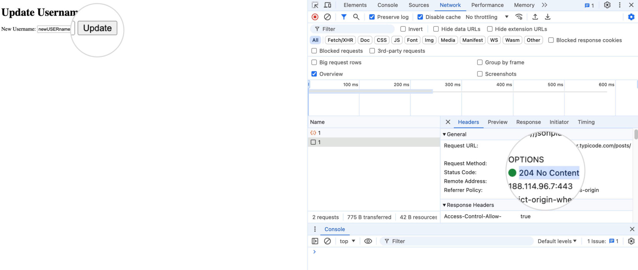Filter requests by Doc
This screenshot has height=270, width=638.
tap(365, 40)
